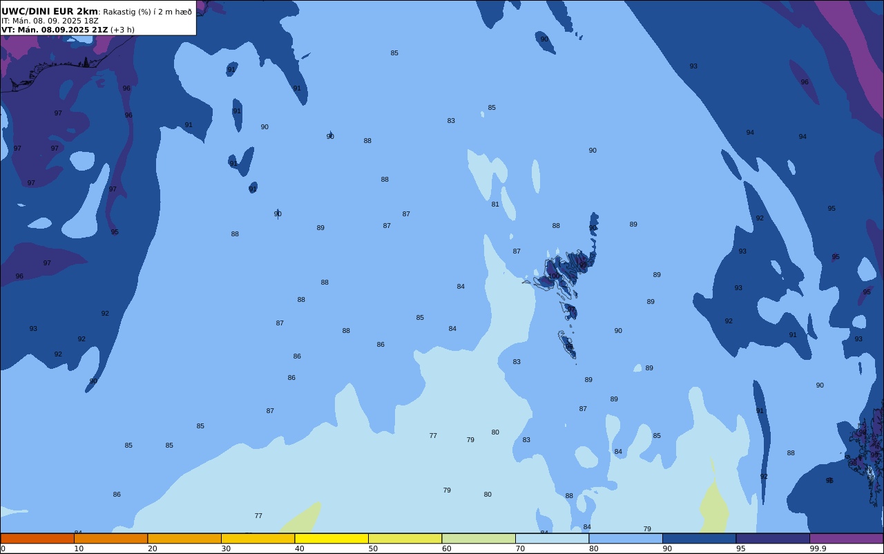Click the '(+3 h)' forecast offset text
The height and width of the screenshot is (554, 884).
[x=123, y=30]
